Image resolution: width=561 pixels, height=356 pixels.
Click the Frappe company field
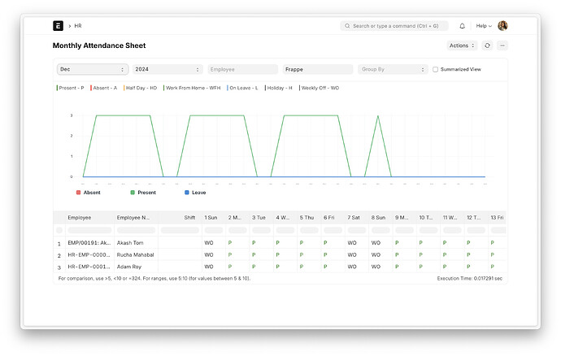318,69
